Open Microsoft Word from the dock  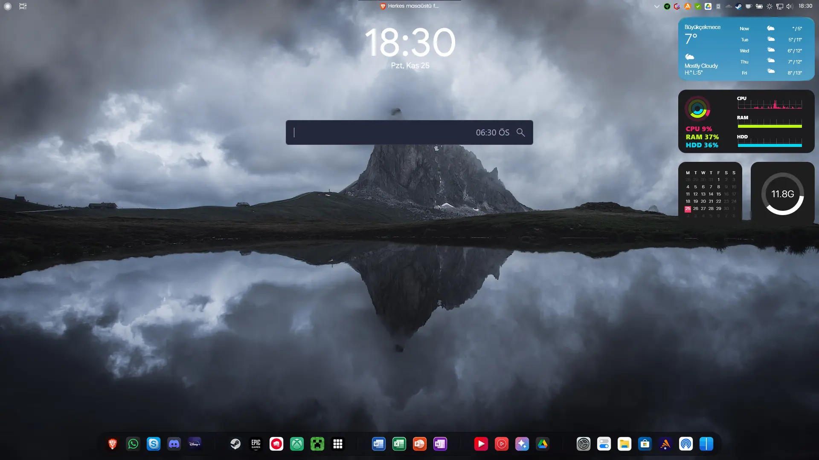[379, 444]
